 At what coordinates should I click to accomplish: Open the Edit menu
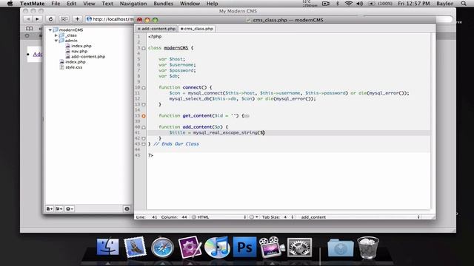point(71,4)
